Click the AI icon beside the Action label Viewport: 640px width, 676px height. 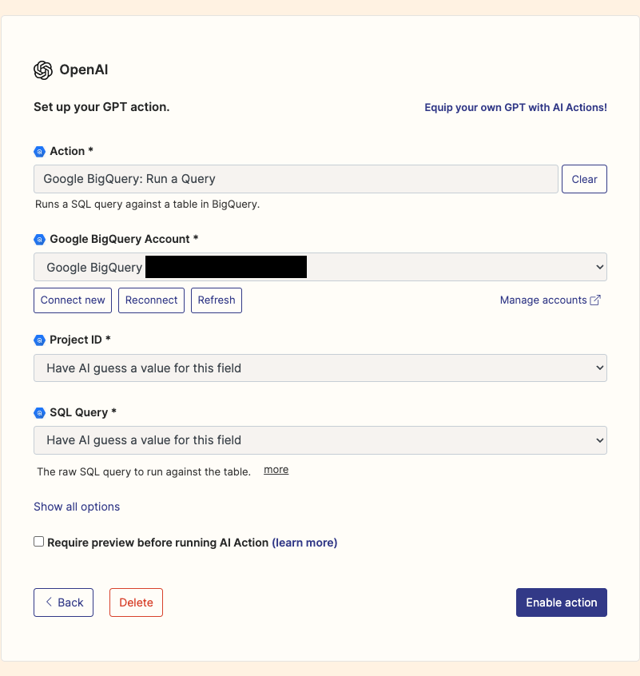[x=39, y=151]
